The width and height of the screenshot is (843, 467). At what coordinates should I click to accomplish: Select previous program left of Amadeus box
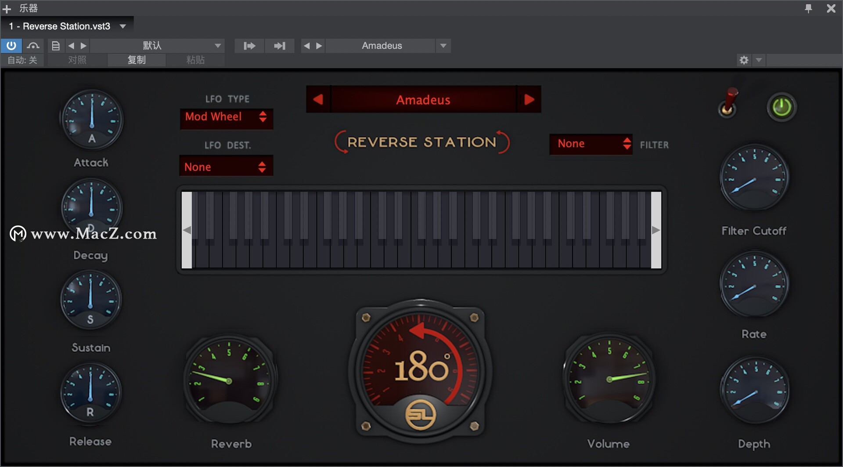coord(306,46)
